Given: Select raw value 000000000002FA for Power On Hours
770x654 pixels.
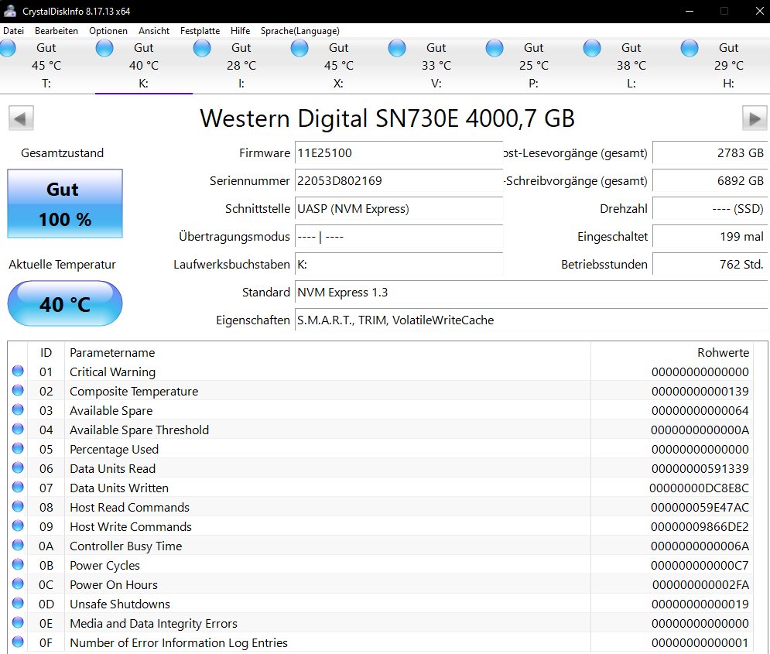Looking at the screenshot, I should pyautogui.click(x=700, y=585).
